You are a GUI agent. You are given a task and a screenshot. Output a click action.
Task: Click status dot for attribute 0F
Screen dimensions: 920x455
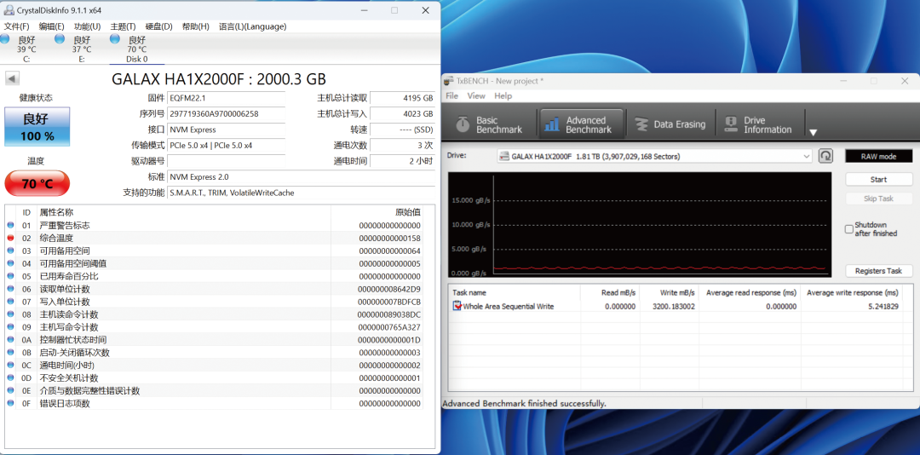pyautogui.click(x=10, y=403)
